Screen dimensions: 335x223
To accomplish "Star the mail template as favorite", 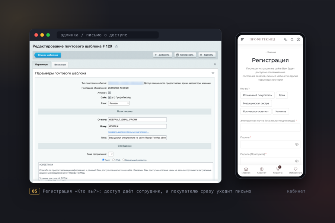I will tap(117, 46).
